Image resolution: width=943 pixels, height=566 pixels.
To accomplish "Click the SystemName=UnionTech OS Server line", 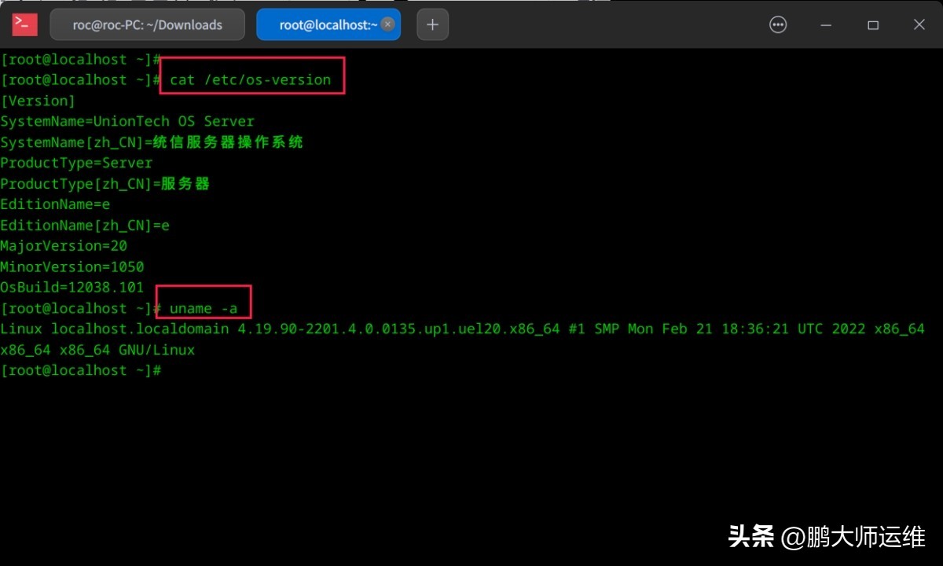I will tap(127, 121).
